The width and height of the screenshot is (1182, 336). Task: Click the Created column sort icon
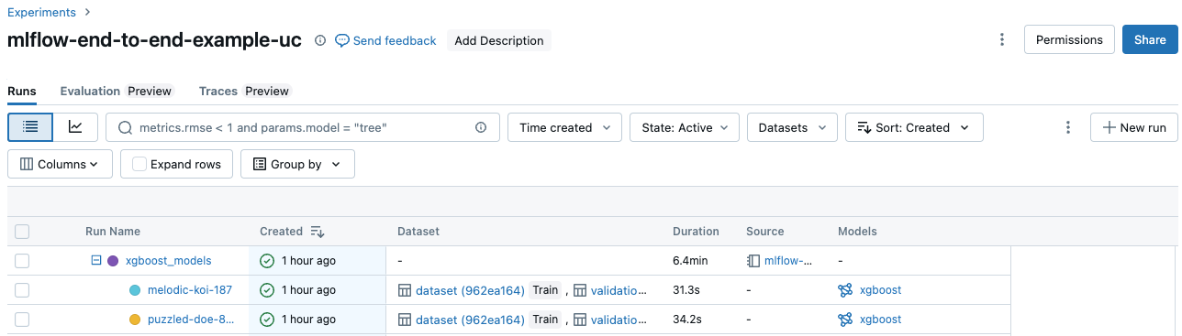pos(317,232)
